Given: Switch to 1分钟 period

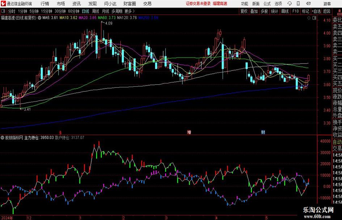Looking at the screenshot, I should (22, 11).
